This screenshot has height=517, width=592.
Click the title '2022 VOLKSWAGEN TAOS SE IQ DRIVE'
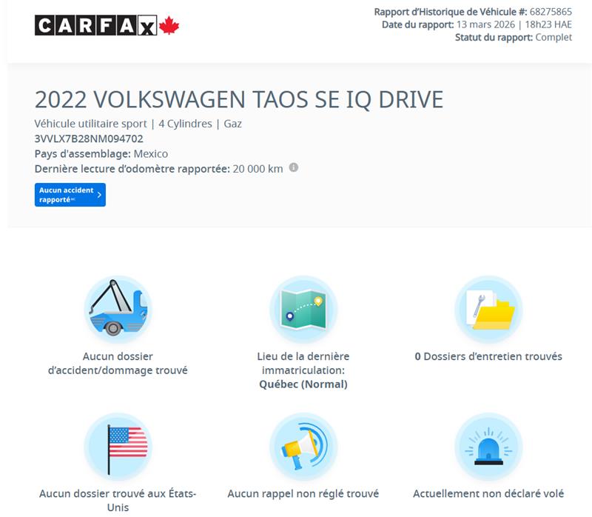239,99
